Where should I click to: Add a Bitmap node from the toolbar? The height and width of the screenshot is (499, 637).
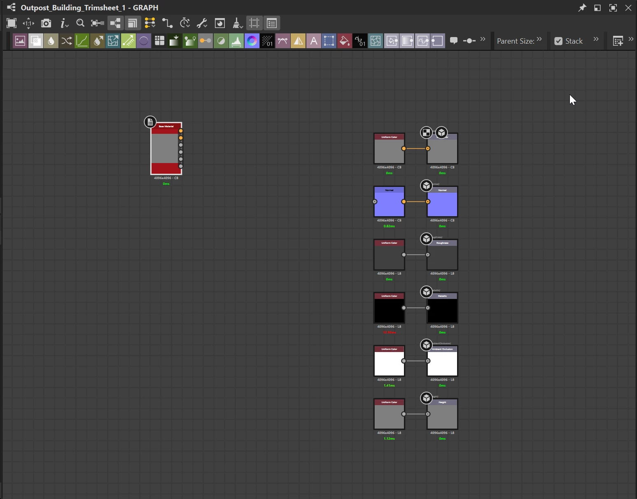[x=20, y=41]
